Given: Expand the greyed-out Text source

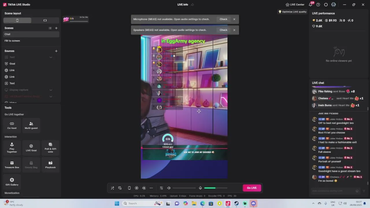Looking at the screenshot, I should 51,57.
